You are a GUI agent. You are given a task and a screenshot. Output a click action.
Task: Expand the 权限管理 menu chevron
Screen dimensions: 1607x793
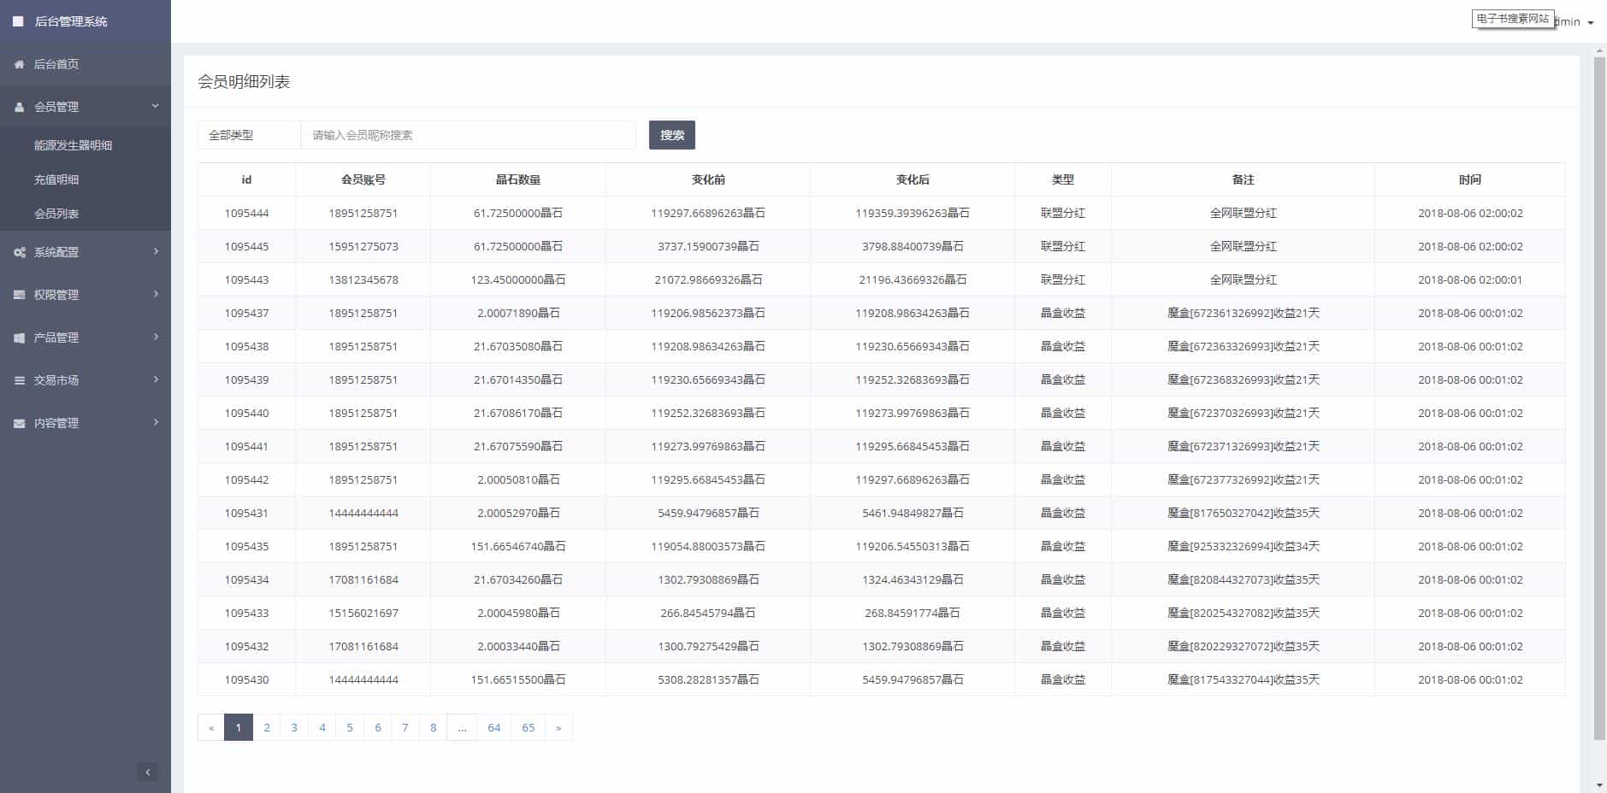[156, 294]
